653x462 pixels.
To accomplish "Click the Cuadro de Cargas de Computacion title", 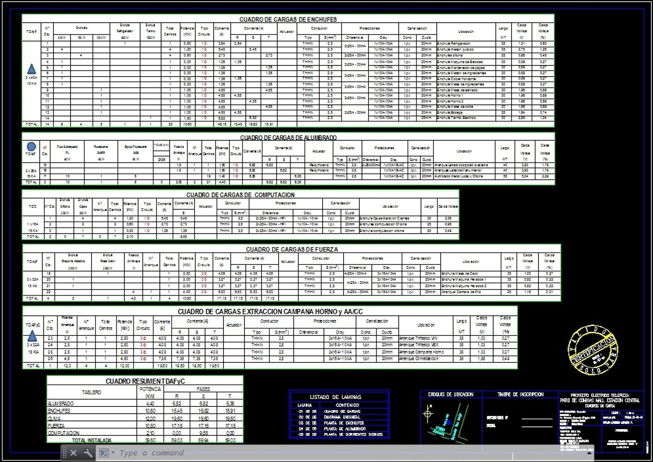I will point(240,195).
